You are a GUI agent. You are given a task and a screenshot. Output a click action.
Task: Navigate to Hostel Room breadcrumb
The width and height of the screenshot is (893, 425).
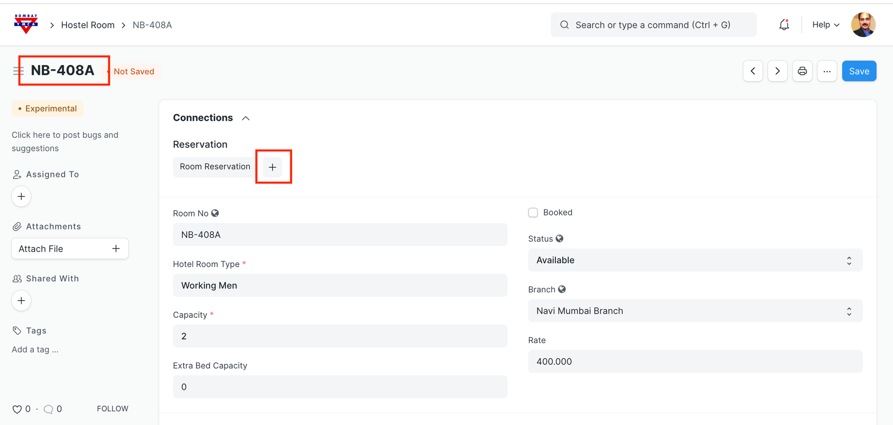[x=88, y=25]
